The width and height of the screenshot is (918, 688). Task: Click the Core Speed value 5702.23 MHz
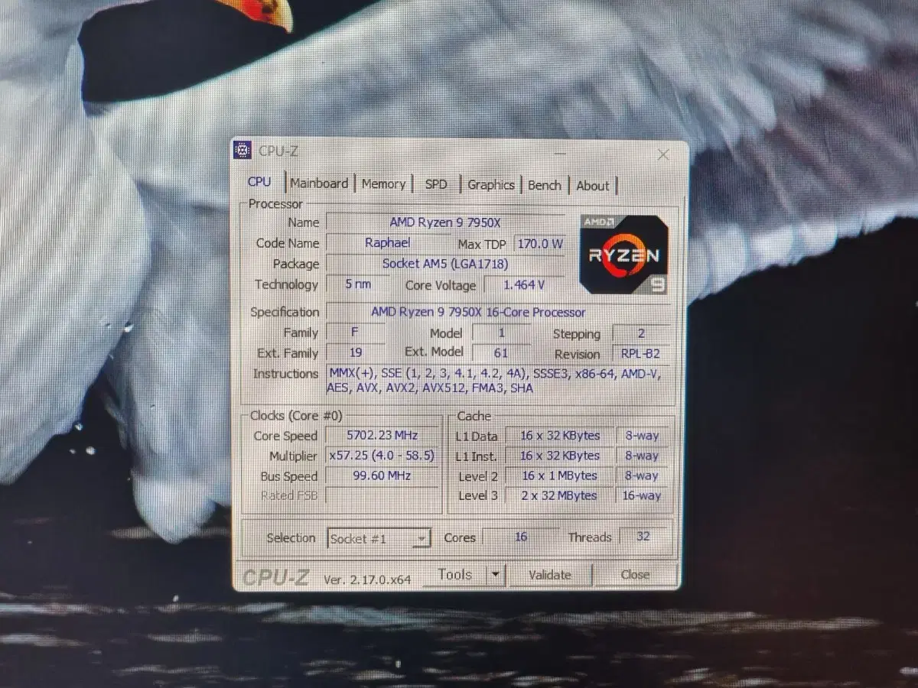tap(383, 435)
